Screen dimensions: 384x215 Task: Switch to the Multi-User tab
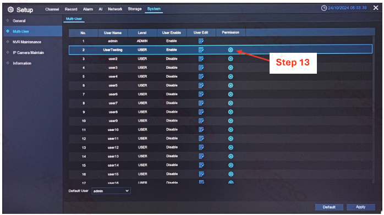point(74,19)
